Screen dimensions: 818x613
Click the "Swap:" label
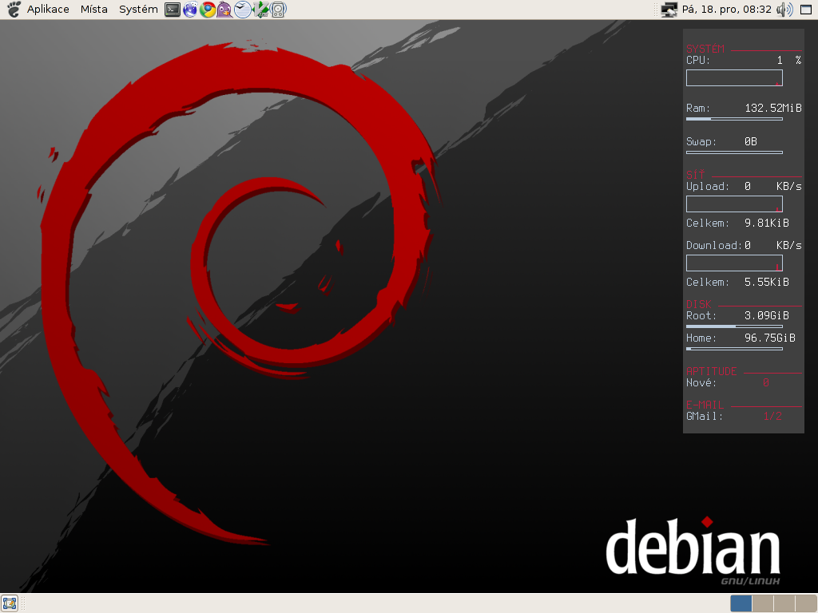pyautogui.click(x=701, y=141)
